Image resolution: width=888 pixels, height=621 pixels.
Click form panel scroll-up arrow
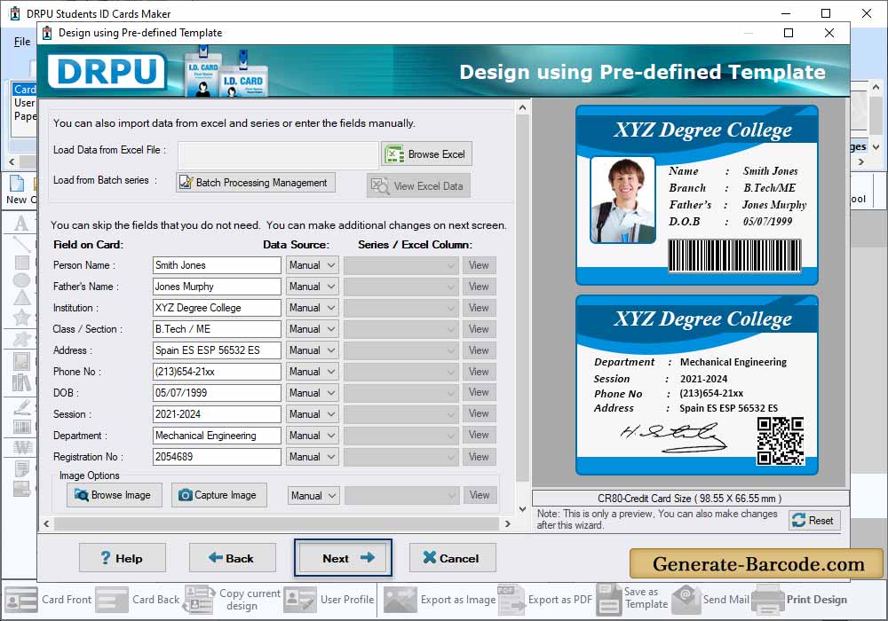click(522, 107)
